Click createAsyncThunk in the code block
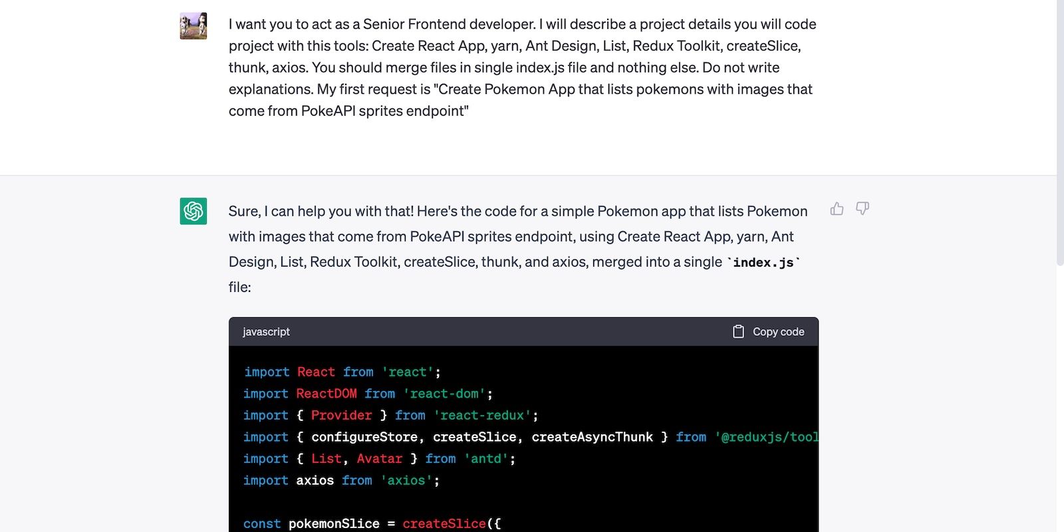The image size is (1064, 532). tap(592, 437)
